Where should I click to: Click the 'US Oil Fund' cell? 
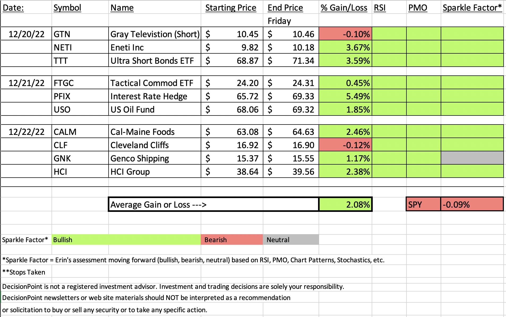[155, 109]
